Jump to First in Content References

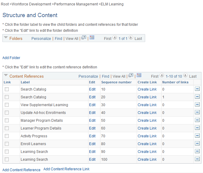[x=155, y=76]
